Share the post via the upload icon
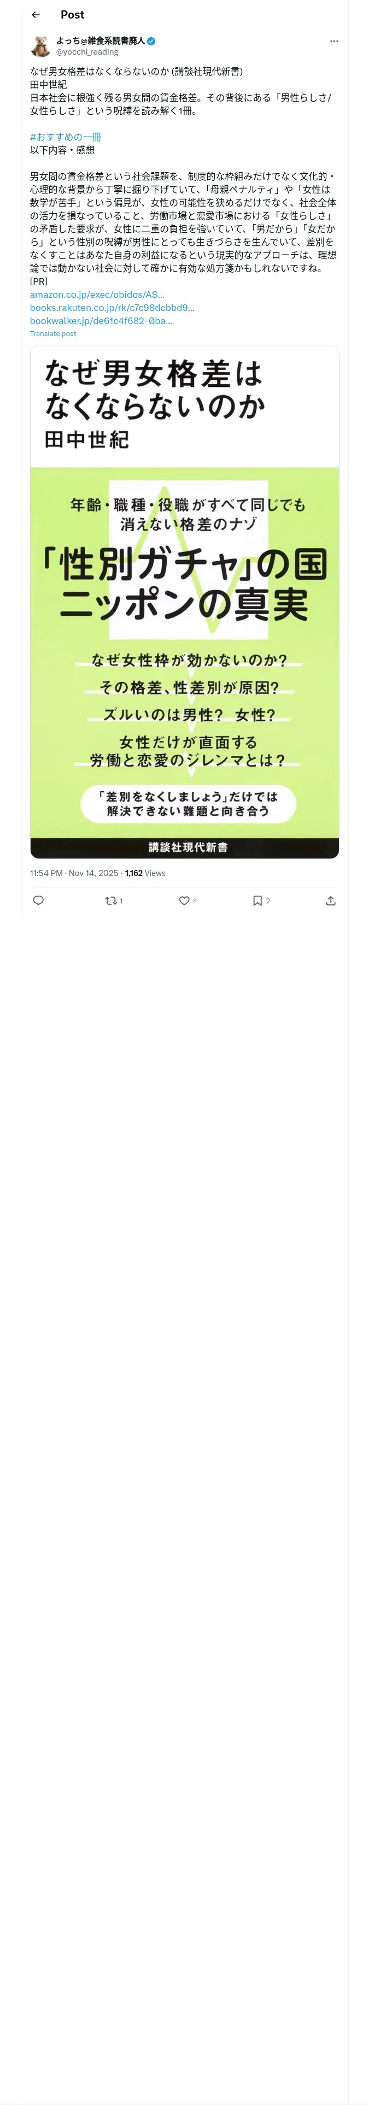Viewport: 369px width, 2105px height. coord(331,901)
